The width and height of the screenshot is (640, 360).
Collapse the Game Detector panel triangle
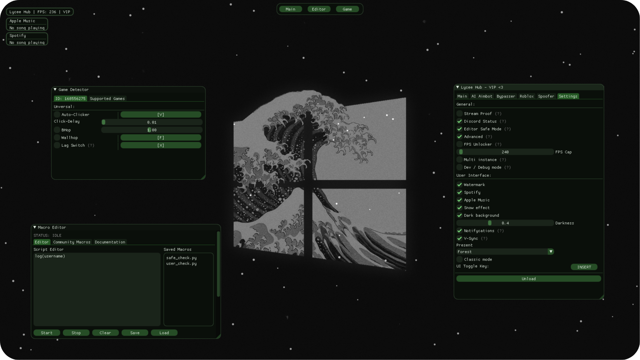tap(55, 89)
